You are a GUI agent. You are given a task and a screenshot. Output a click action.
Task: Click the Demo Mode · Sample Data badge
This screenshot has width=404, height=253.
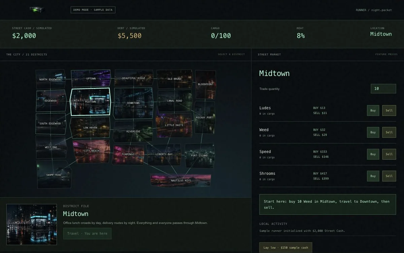[93, 10]
